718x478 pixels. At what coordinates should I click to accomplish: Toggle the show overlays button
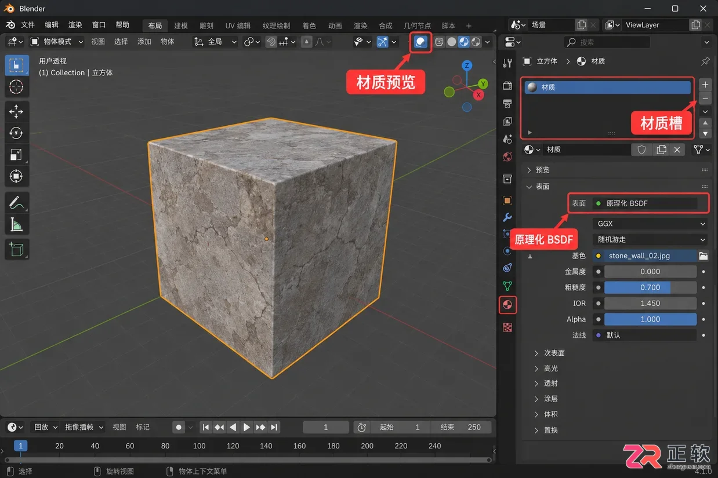coord(420,42)
